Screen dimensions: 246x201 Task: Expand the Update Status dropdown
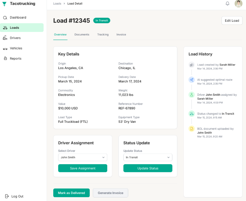[x=148, y=157]
